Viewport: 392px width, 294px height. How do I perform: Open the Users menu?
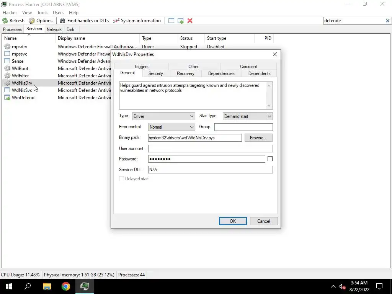coord(58,13)
